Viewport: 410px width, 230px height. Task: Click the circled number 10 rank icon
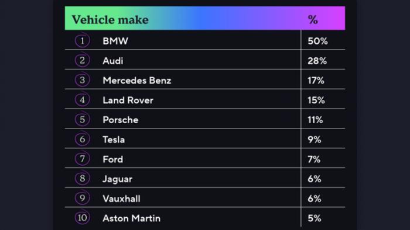(x=83, y=218)
